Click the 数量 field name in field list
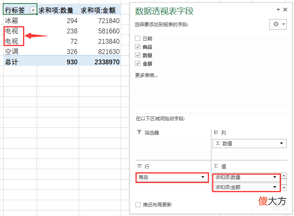The width and height of the screenshot is (294, 216). pyautogui.click(x=147, y=55)
